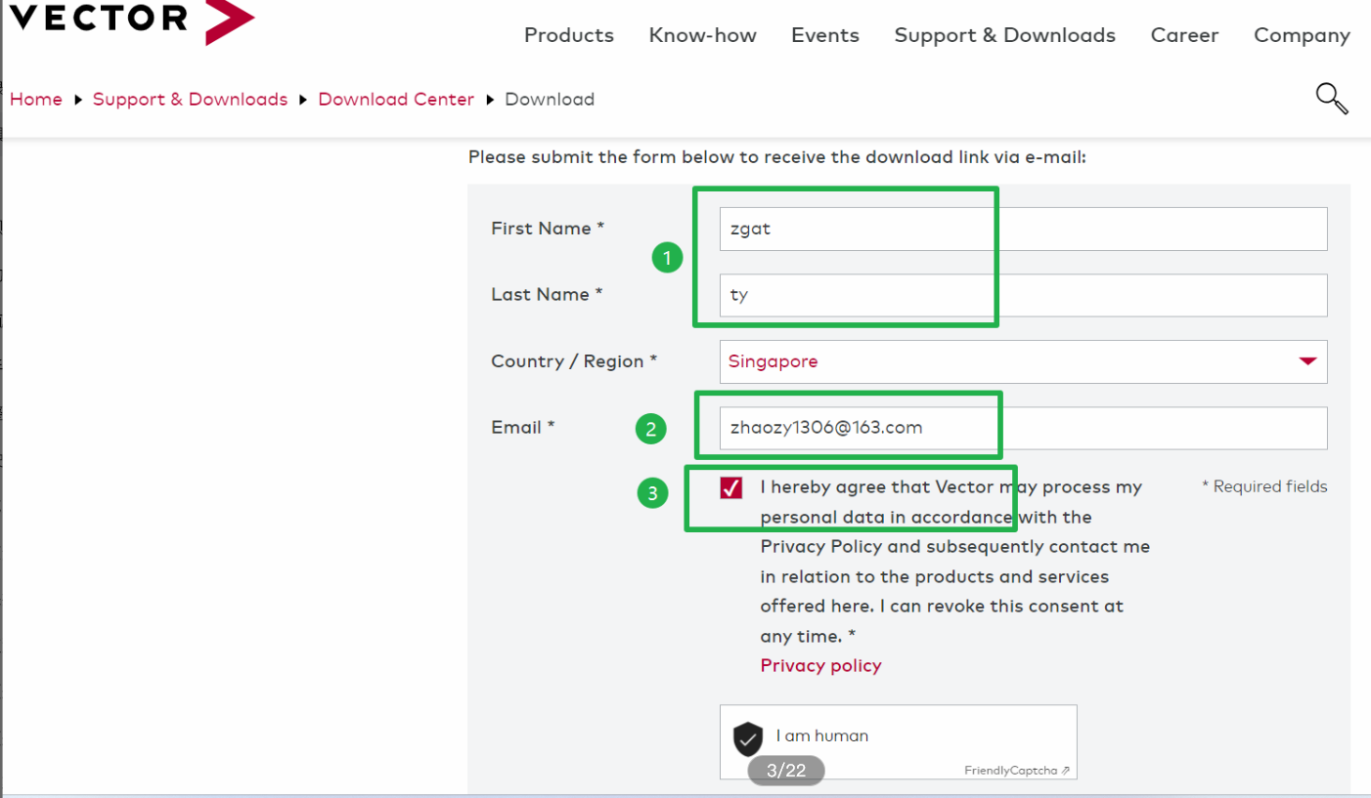Image resolution: width=1371 pixels, height=798 pixels.
Task: Follow the Download Center breadcrumb link
Action: 396,99
